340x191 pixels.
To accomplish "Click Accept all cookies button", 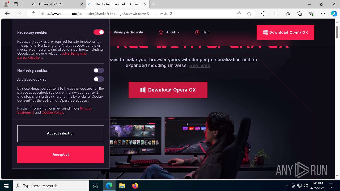I will (61, 155).
